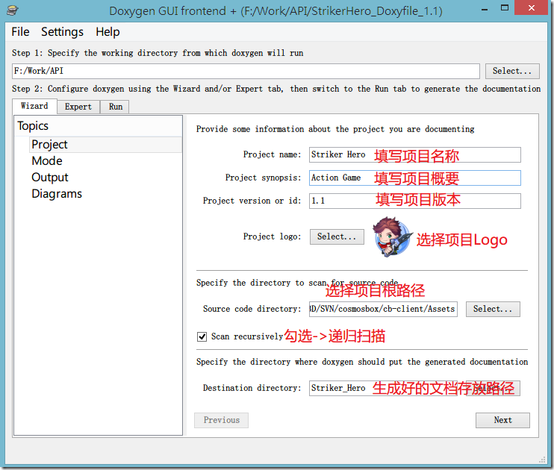Viewport: 554px width, 470px height.
Task: Switch to the Wizard tab
Action: (x=34, y=106)
